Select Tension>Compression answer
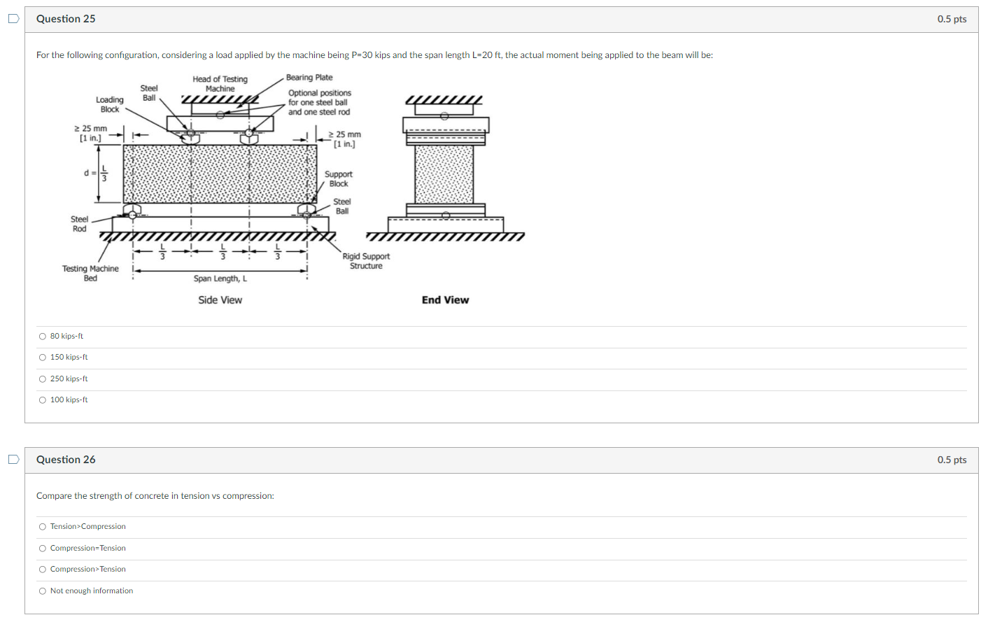 click(x=43, y=527)
